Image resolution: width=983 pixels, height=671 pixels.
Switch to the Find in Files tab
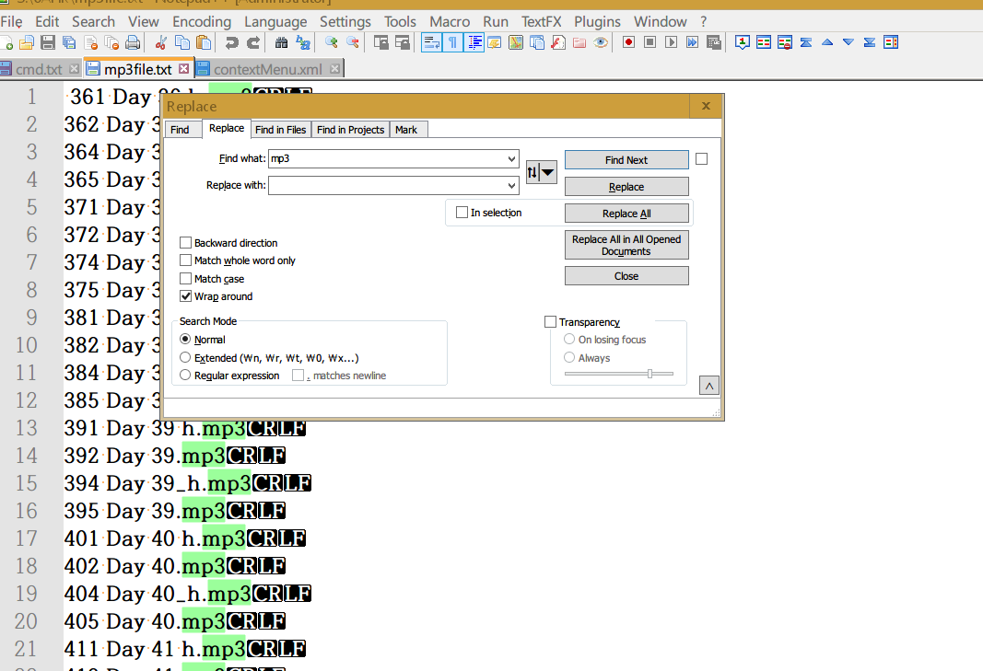point(280,130)
